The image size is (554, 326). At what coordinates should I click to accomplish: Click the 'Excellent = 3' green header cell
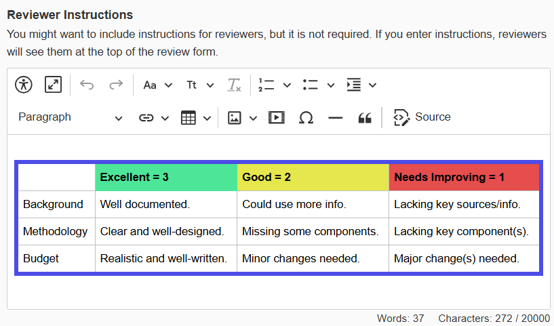pyautogui.click(x=166, y=178)
